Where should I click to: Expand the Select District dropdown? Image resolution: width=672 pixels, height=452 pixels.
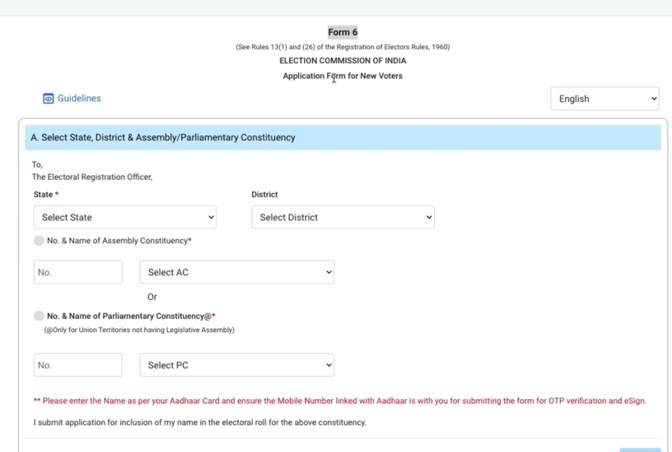pos(343,218)
